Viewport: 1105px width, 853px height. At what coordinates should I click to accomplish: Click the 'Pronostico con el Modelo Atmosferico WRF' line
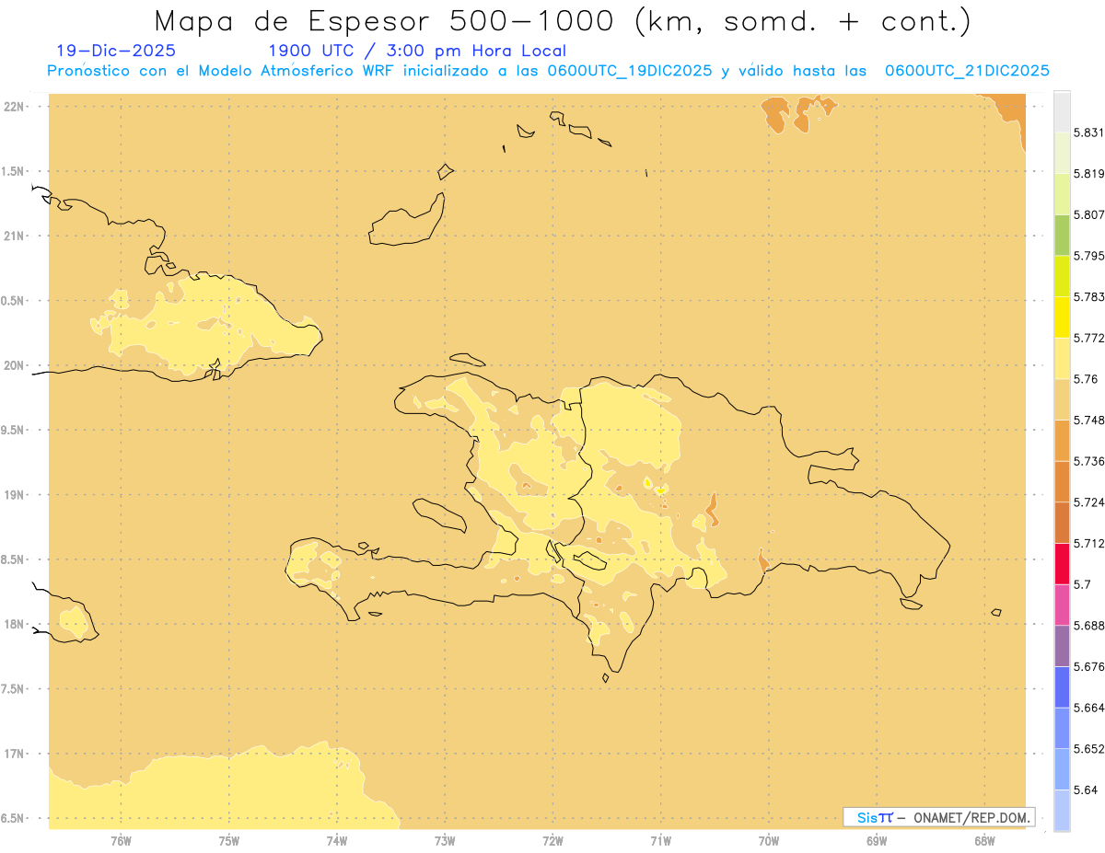tap(548, 71)
